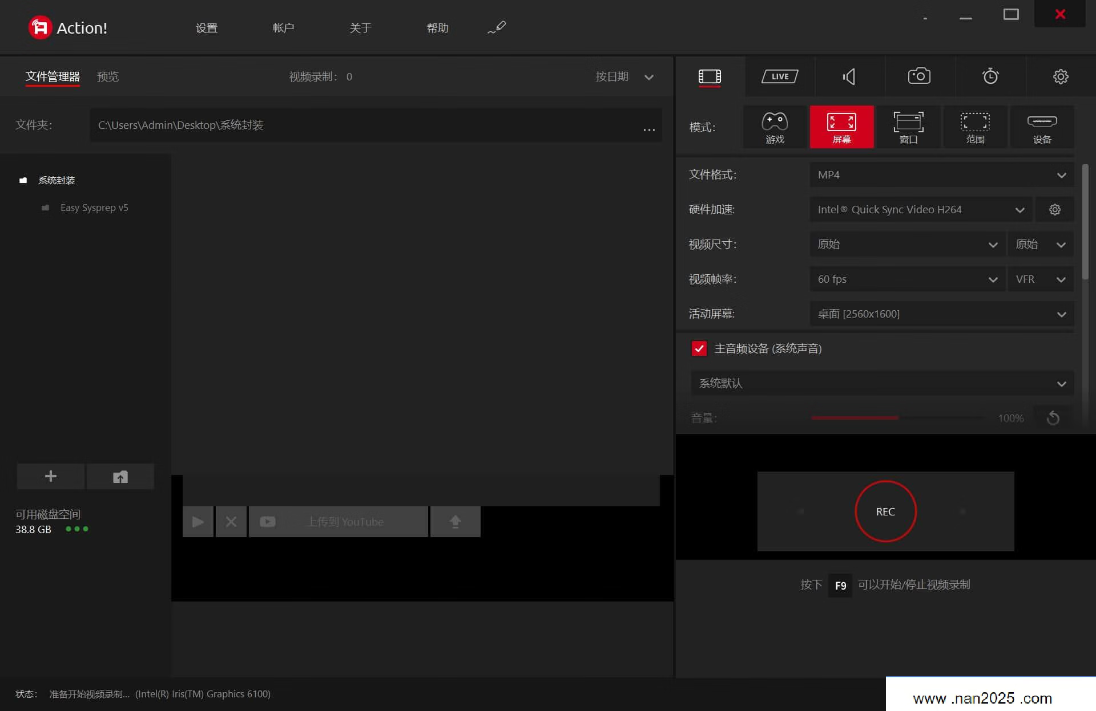The height and width of the screenshot is (711, 1096).
Task: Open the second 原始 size dropdown
Action: tap(1041, 245)
